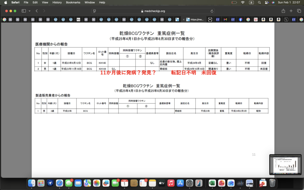Switch to the X (Twitter) tab
304x190 pixels.
coord(286,20)
